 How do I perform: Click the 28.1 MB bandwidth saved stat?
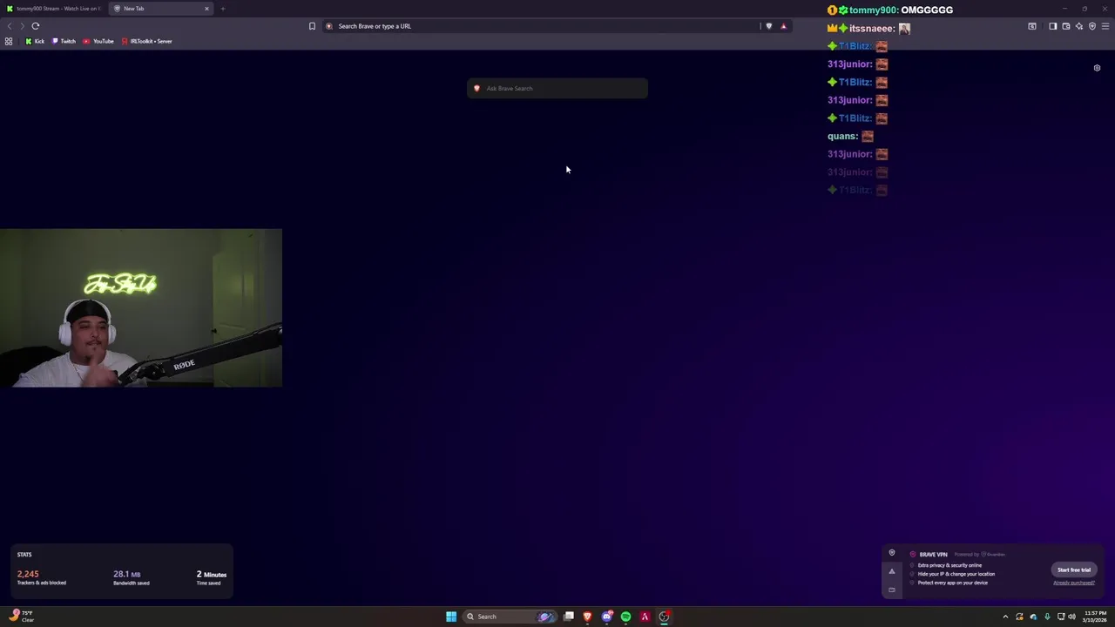(x=132, y=577)
